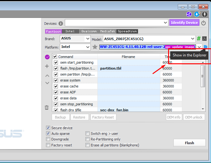Uncheck the erase ADF command
The height and width of the screenshot is (163, 211).
click(x=56, y=92)
